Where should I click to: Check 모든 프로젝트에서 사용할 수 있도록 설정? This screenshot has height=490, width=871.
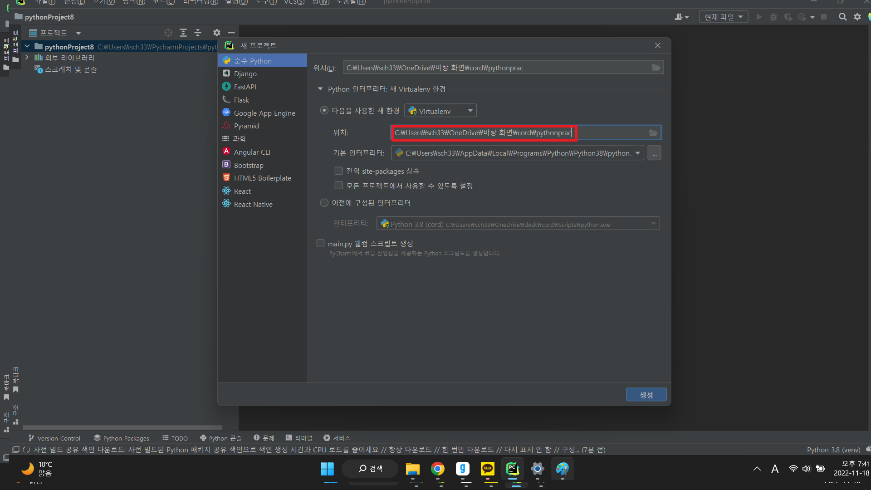click(x=338, y=186)
